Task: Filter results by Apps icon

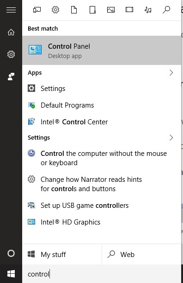Action: pos(37,10)
